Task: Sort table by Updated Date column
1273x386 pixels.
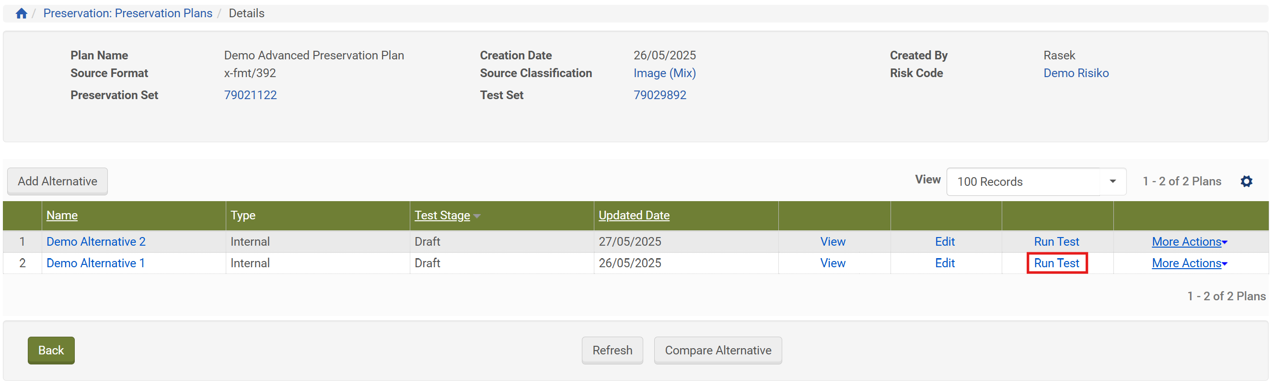Action: pyautogui.click(x=634, y=215)
